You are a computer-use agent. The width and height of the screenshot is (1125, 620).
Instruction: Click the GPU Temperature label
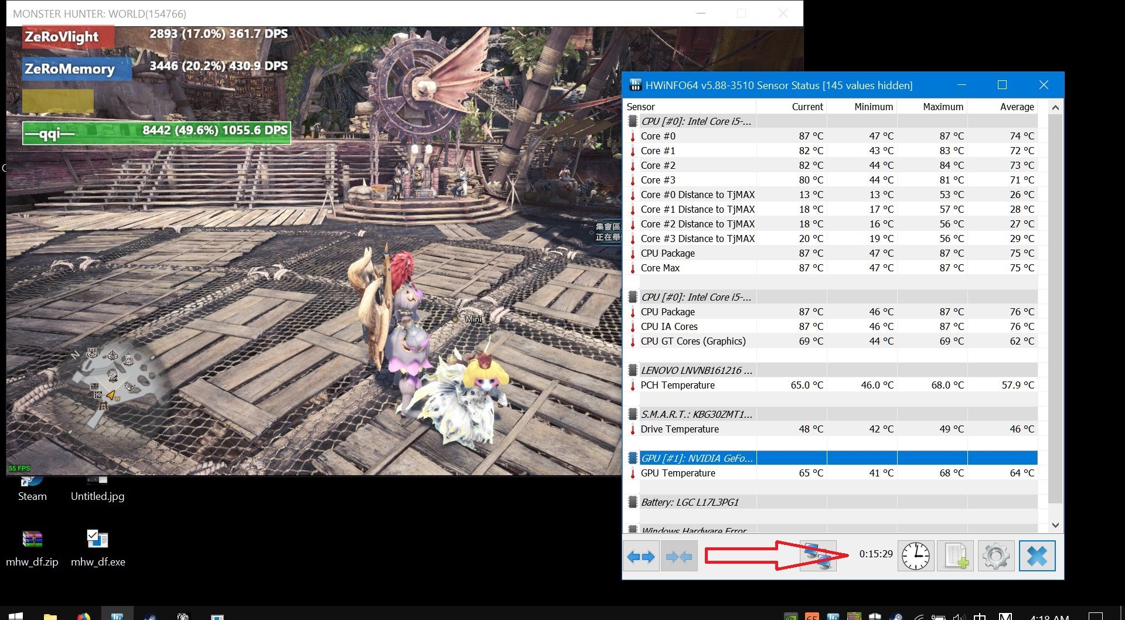pos(678,473)
